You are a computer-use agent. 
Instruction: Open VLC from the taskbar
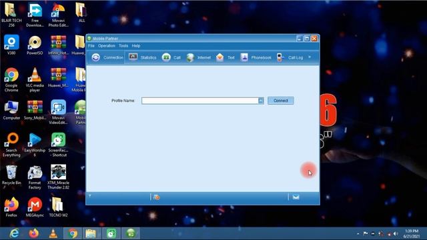[53, 233]
